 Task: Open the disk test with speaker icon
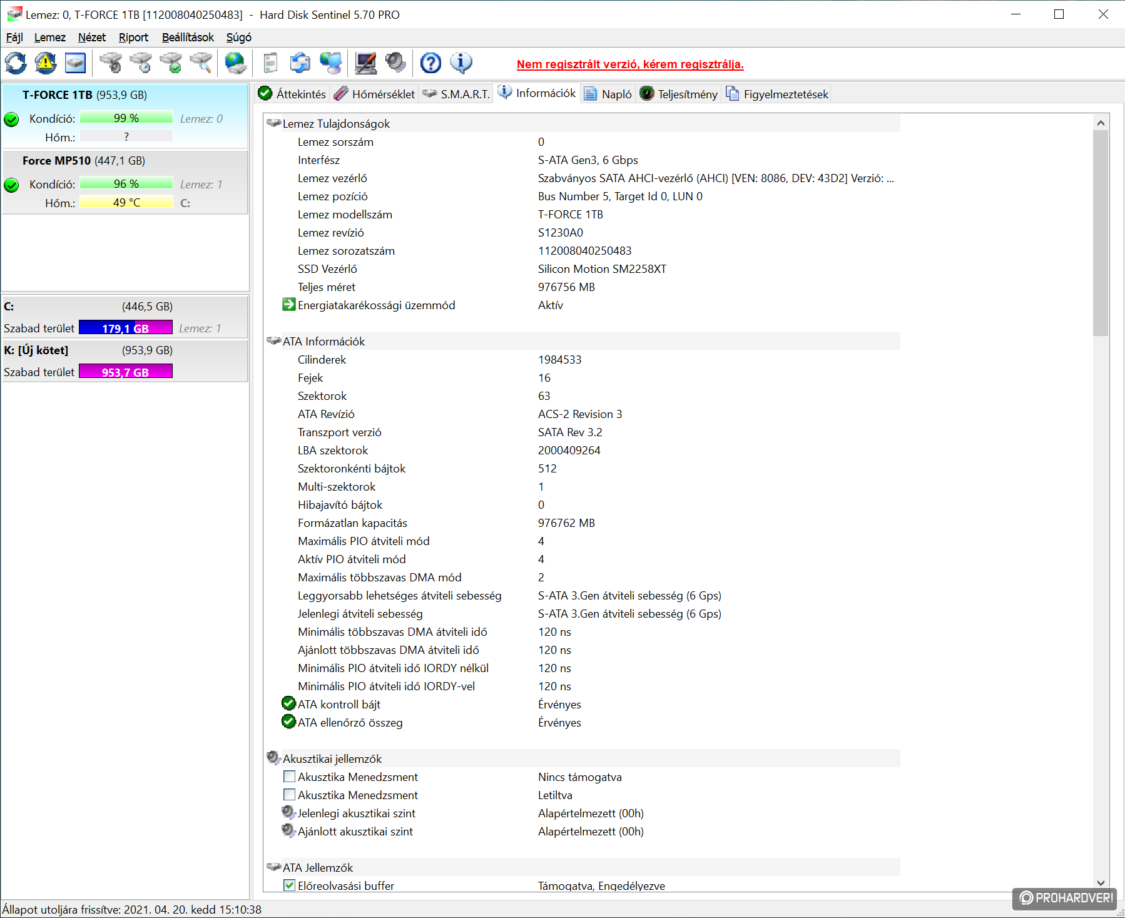[x=111, y=63]
